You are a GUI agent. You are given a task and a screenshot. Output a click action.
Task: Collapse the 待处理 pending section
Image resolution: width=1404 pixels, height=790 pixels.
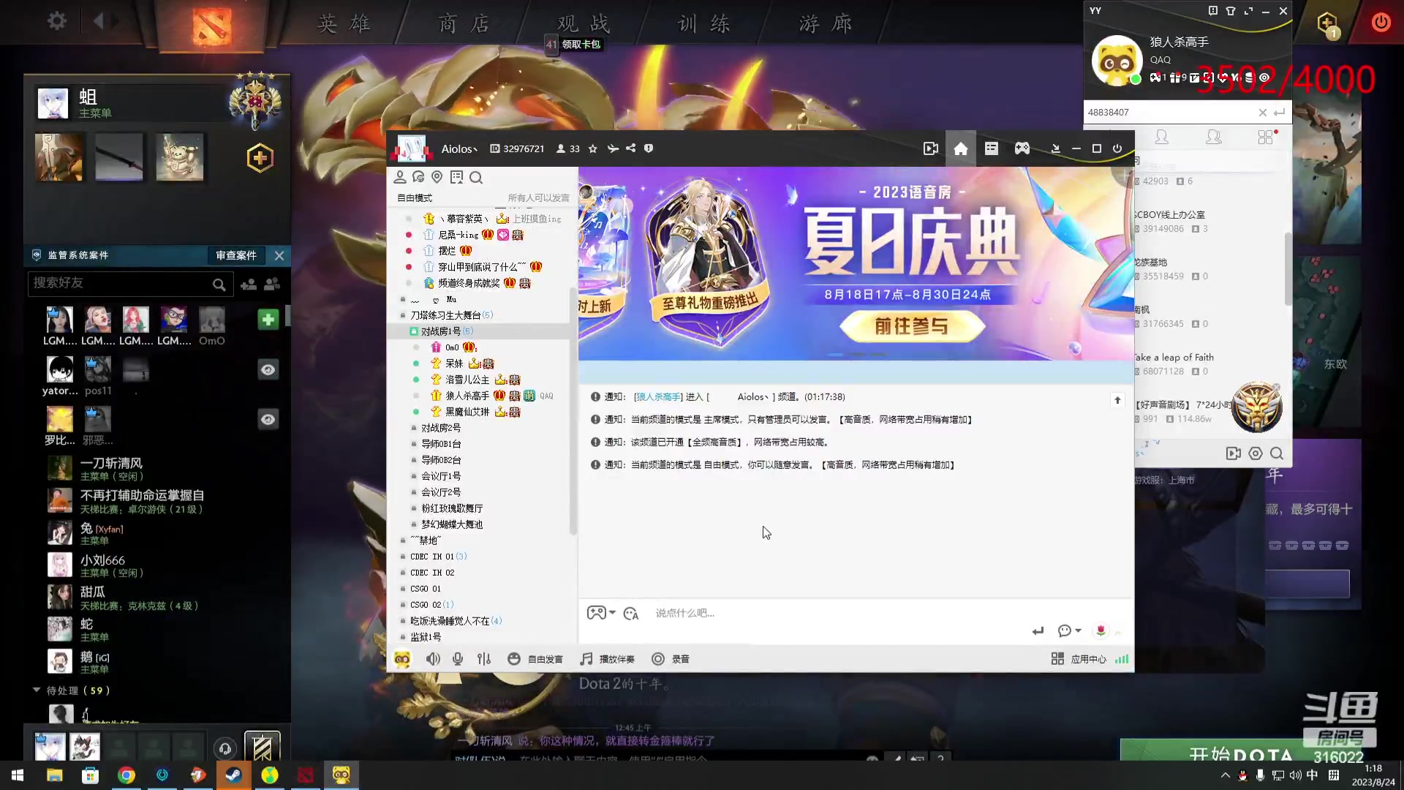point(37,690)
